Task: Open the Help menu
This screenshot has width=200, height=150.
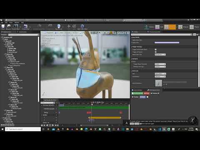Action: click(22, 22)
